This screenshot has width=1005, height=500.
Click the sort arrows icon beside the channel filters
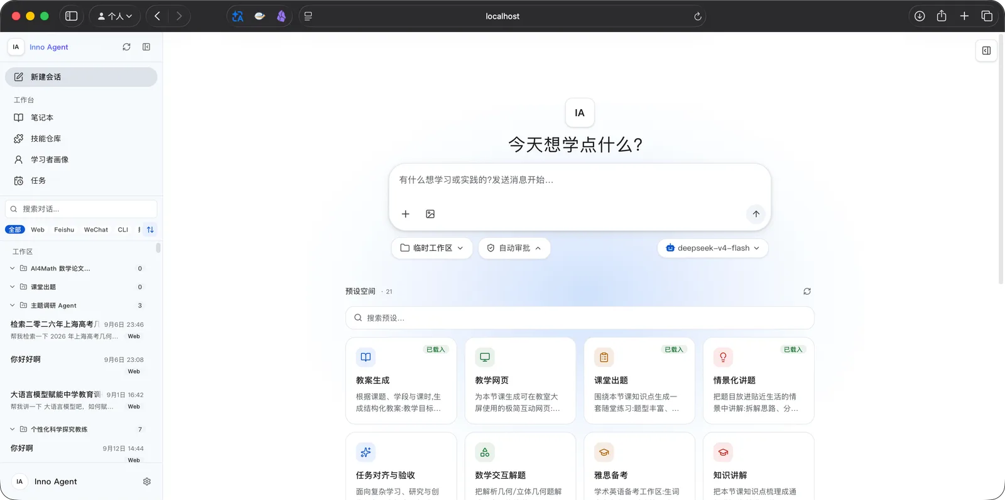coord(150,230)
